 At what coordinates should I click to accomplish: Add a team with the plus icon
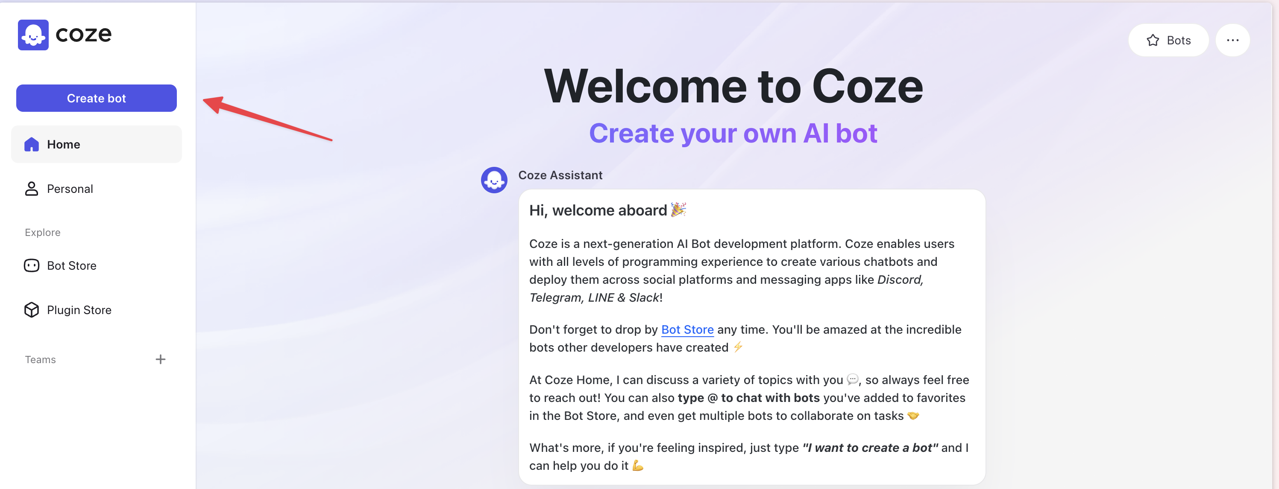click(160, 360)
